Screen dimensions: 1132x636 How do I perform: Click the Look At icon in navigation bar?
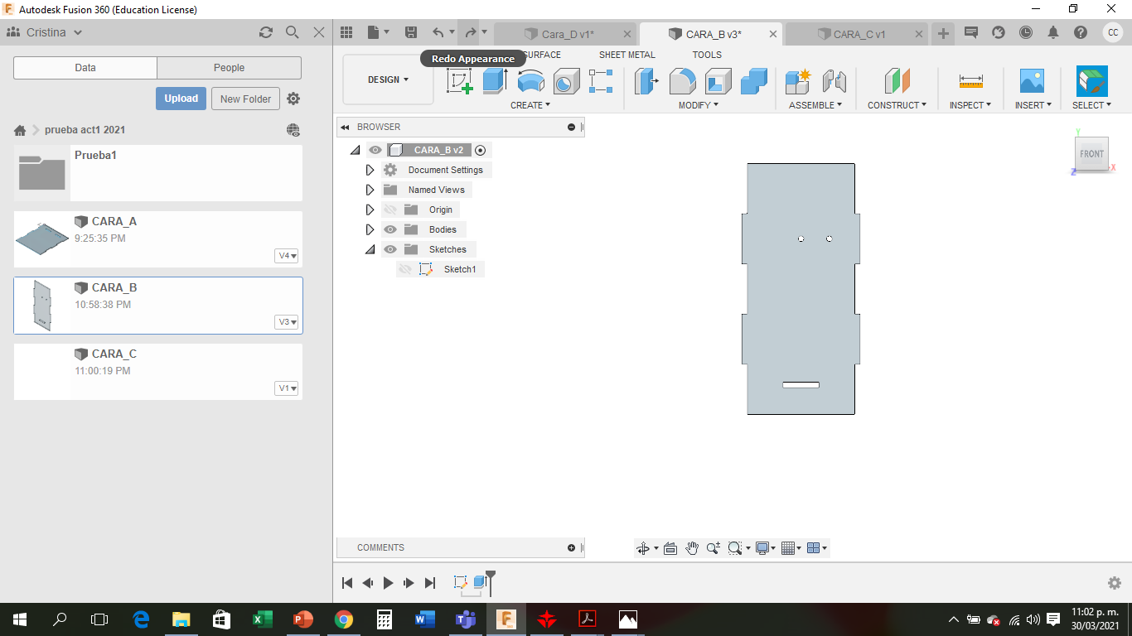(670, 548)
